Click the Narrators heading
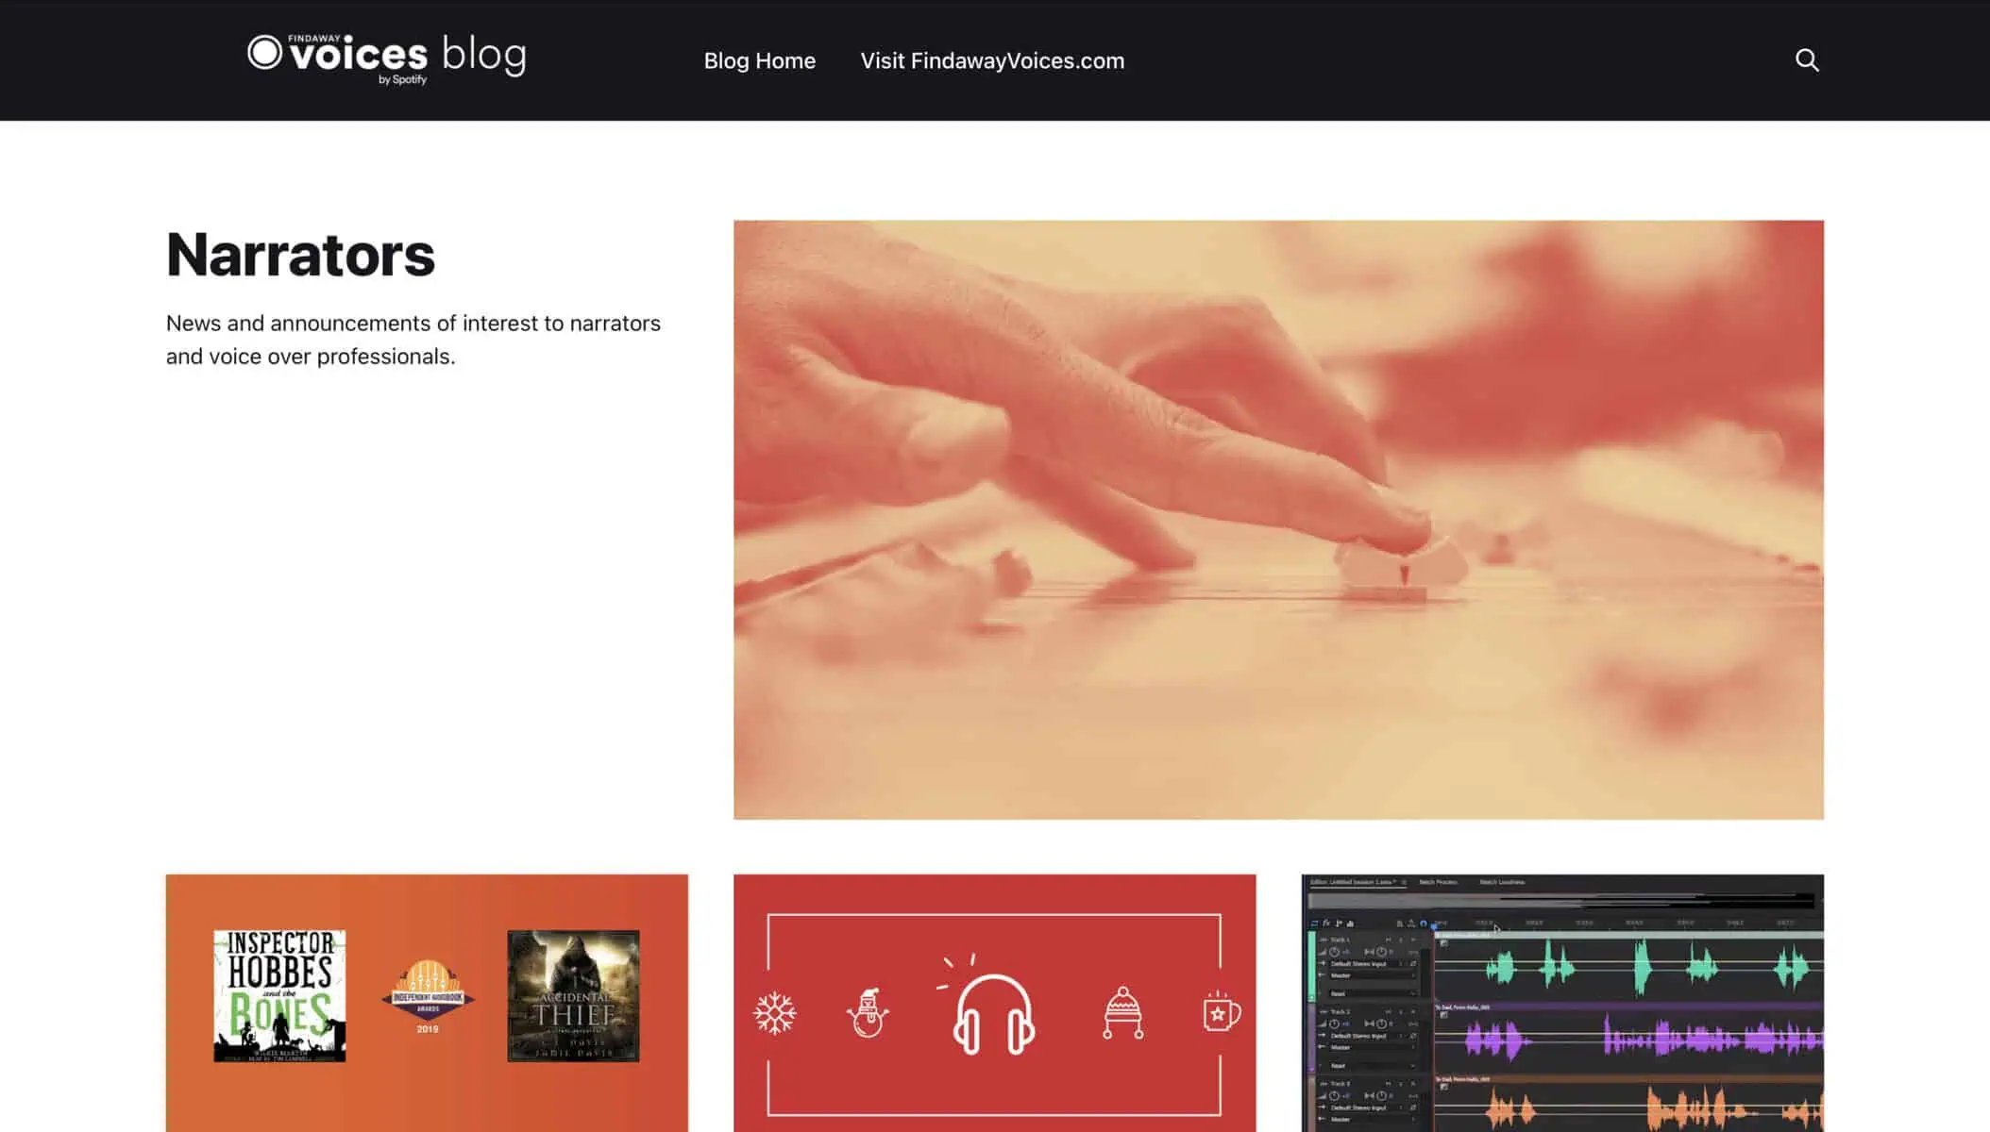 click(300, 255)
